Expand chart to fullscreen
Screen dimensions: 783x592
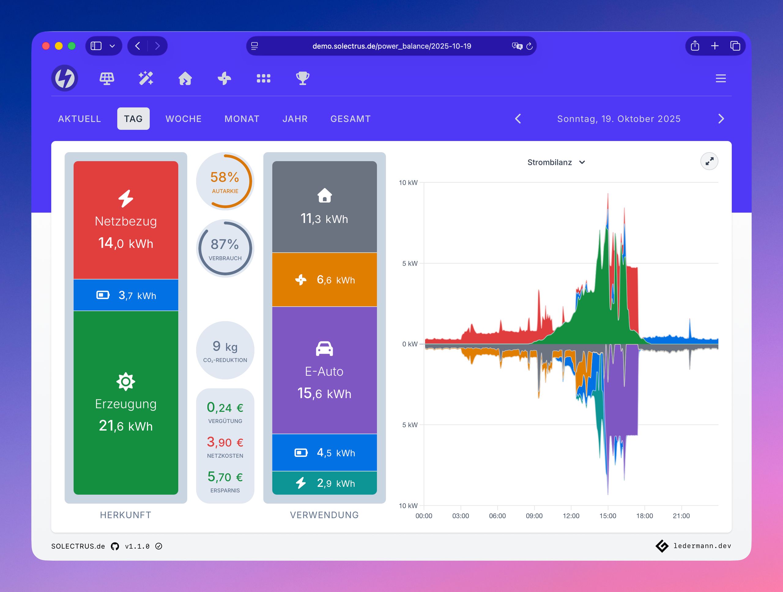point(709,161)
